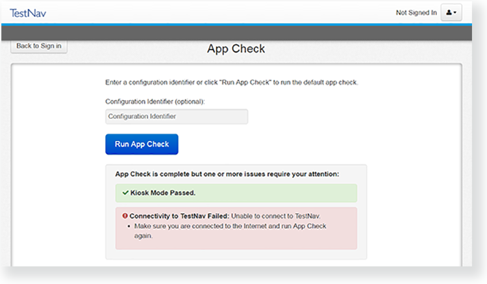Select the Not Signed In status text
The width and height of the screenshot is (487, 284).
coord(416,12)
